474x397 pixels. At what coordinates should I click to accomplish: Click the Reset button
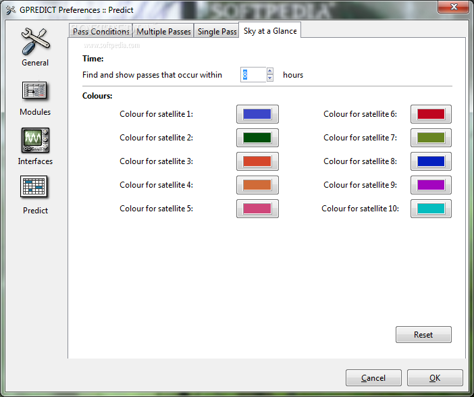click(x=423, y=334)
